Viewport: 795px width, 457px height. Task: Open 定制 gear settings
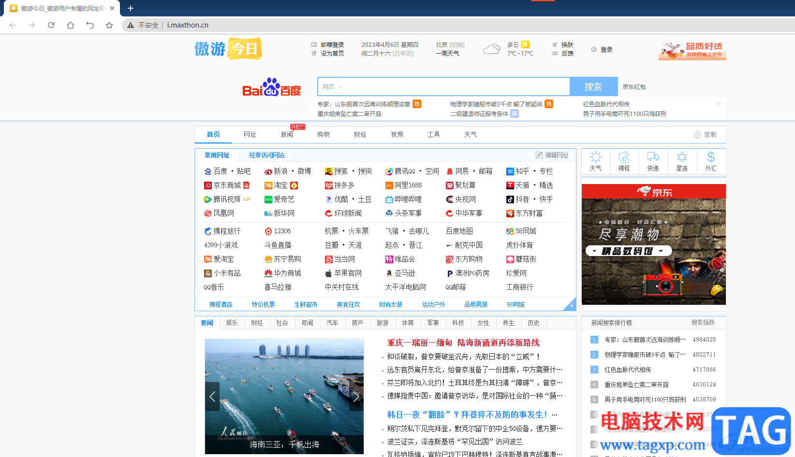point(697,135)
